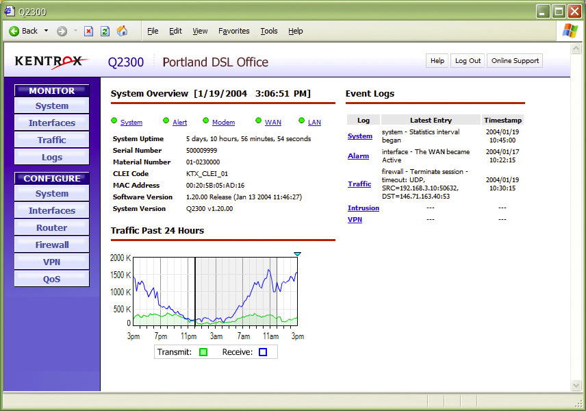Viewport: 586px width, 411px height.
Task: Open the Tools menu
Action: [x=269, y=31]
